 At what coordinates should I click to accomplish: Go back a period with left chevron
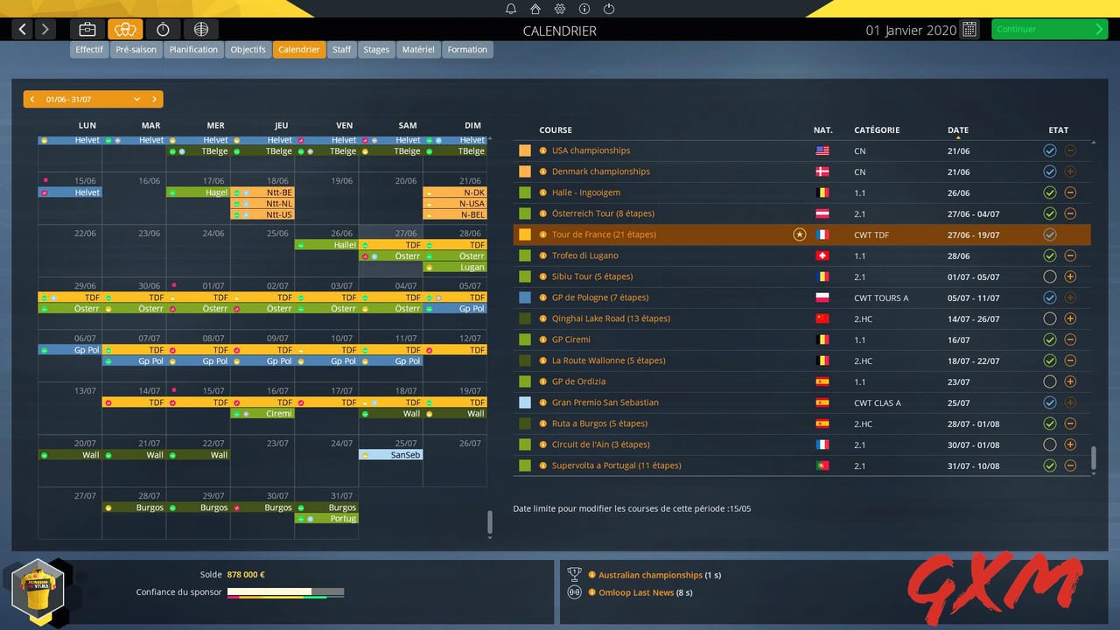[31, 99]
